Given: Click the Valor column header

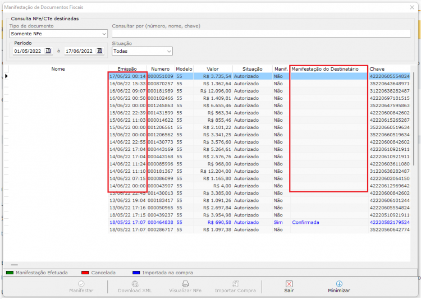Looking at the screenshot, I should click(x=213, y=69).
